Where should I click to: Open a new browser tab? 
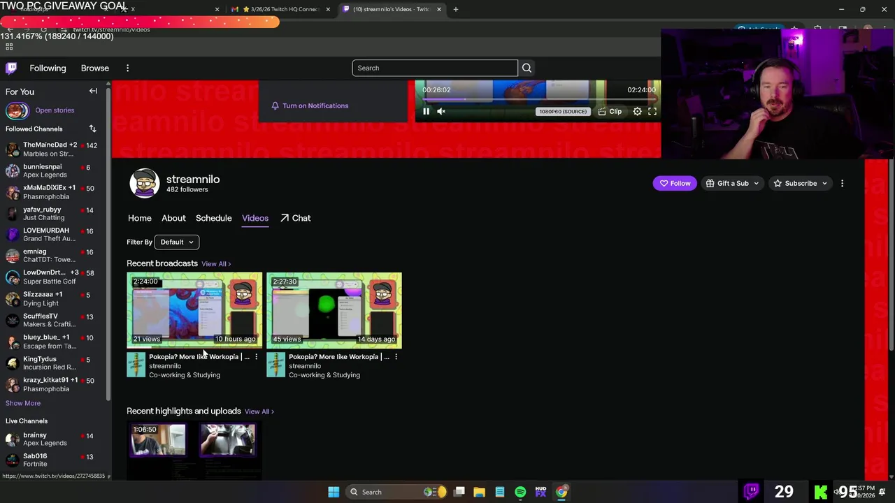pyautogui.click(x=456, y=9)
